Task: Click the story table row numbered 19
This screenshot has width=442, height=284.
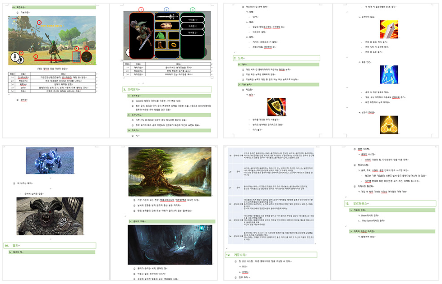Action: 271,155
